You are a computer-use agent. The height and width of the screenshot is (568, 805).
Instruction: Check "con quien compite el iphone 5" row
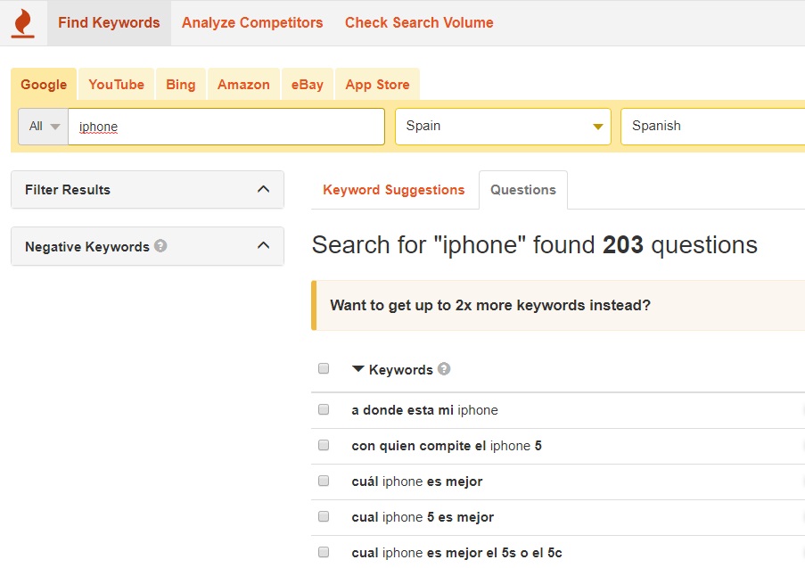pos(324,446)
